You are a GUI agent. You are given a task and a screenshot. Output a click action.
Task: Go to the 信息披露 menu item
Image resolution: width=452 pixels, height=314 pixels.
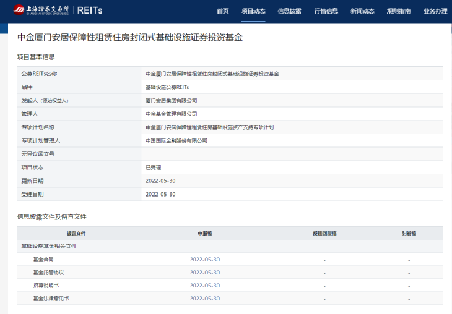coord(289,11)
